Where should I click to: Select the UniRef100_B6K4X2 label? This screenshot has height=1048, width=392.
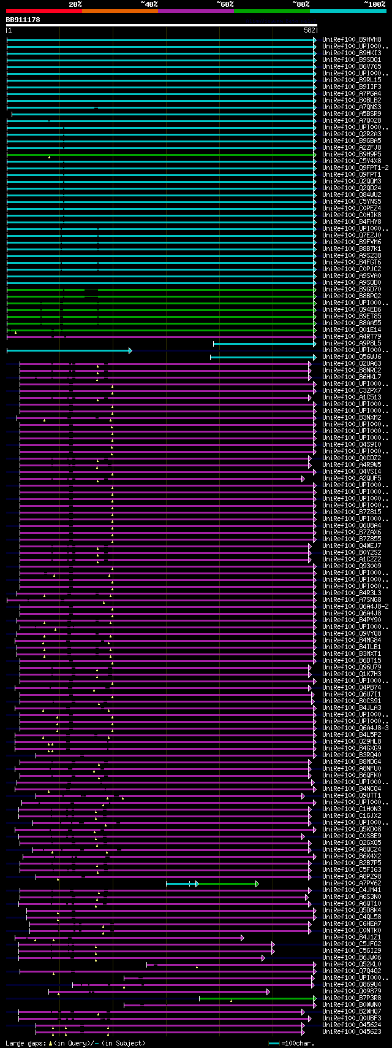[x=352, y=856]
